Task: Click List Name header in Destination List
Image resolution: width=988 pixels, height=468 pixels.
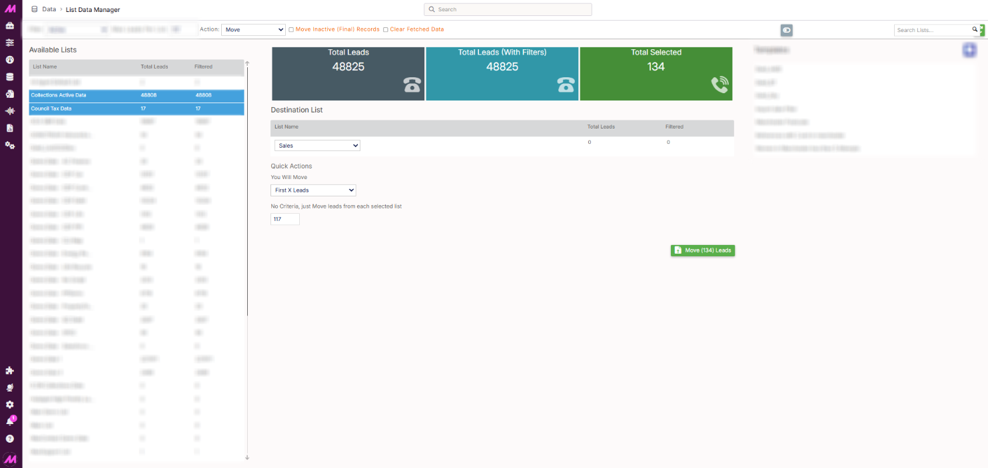Action: 286,126
